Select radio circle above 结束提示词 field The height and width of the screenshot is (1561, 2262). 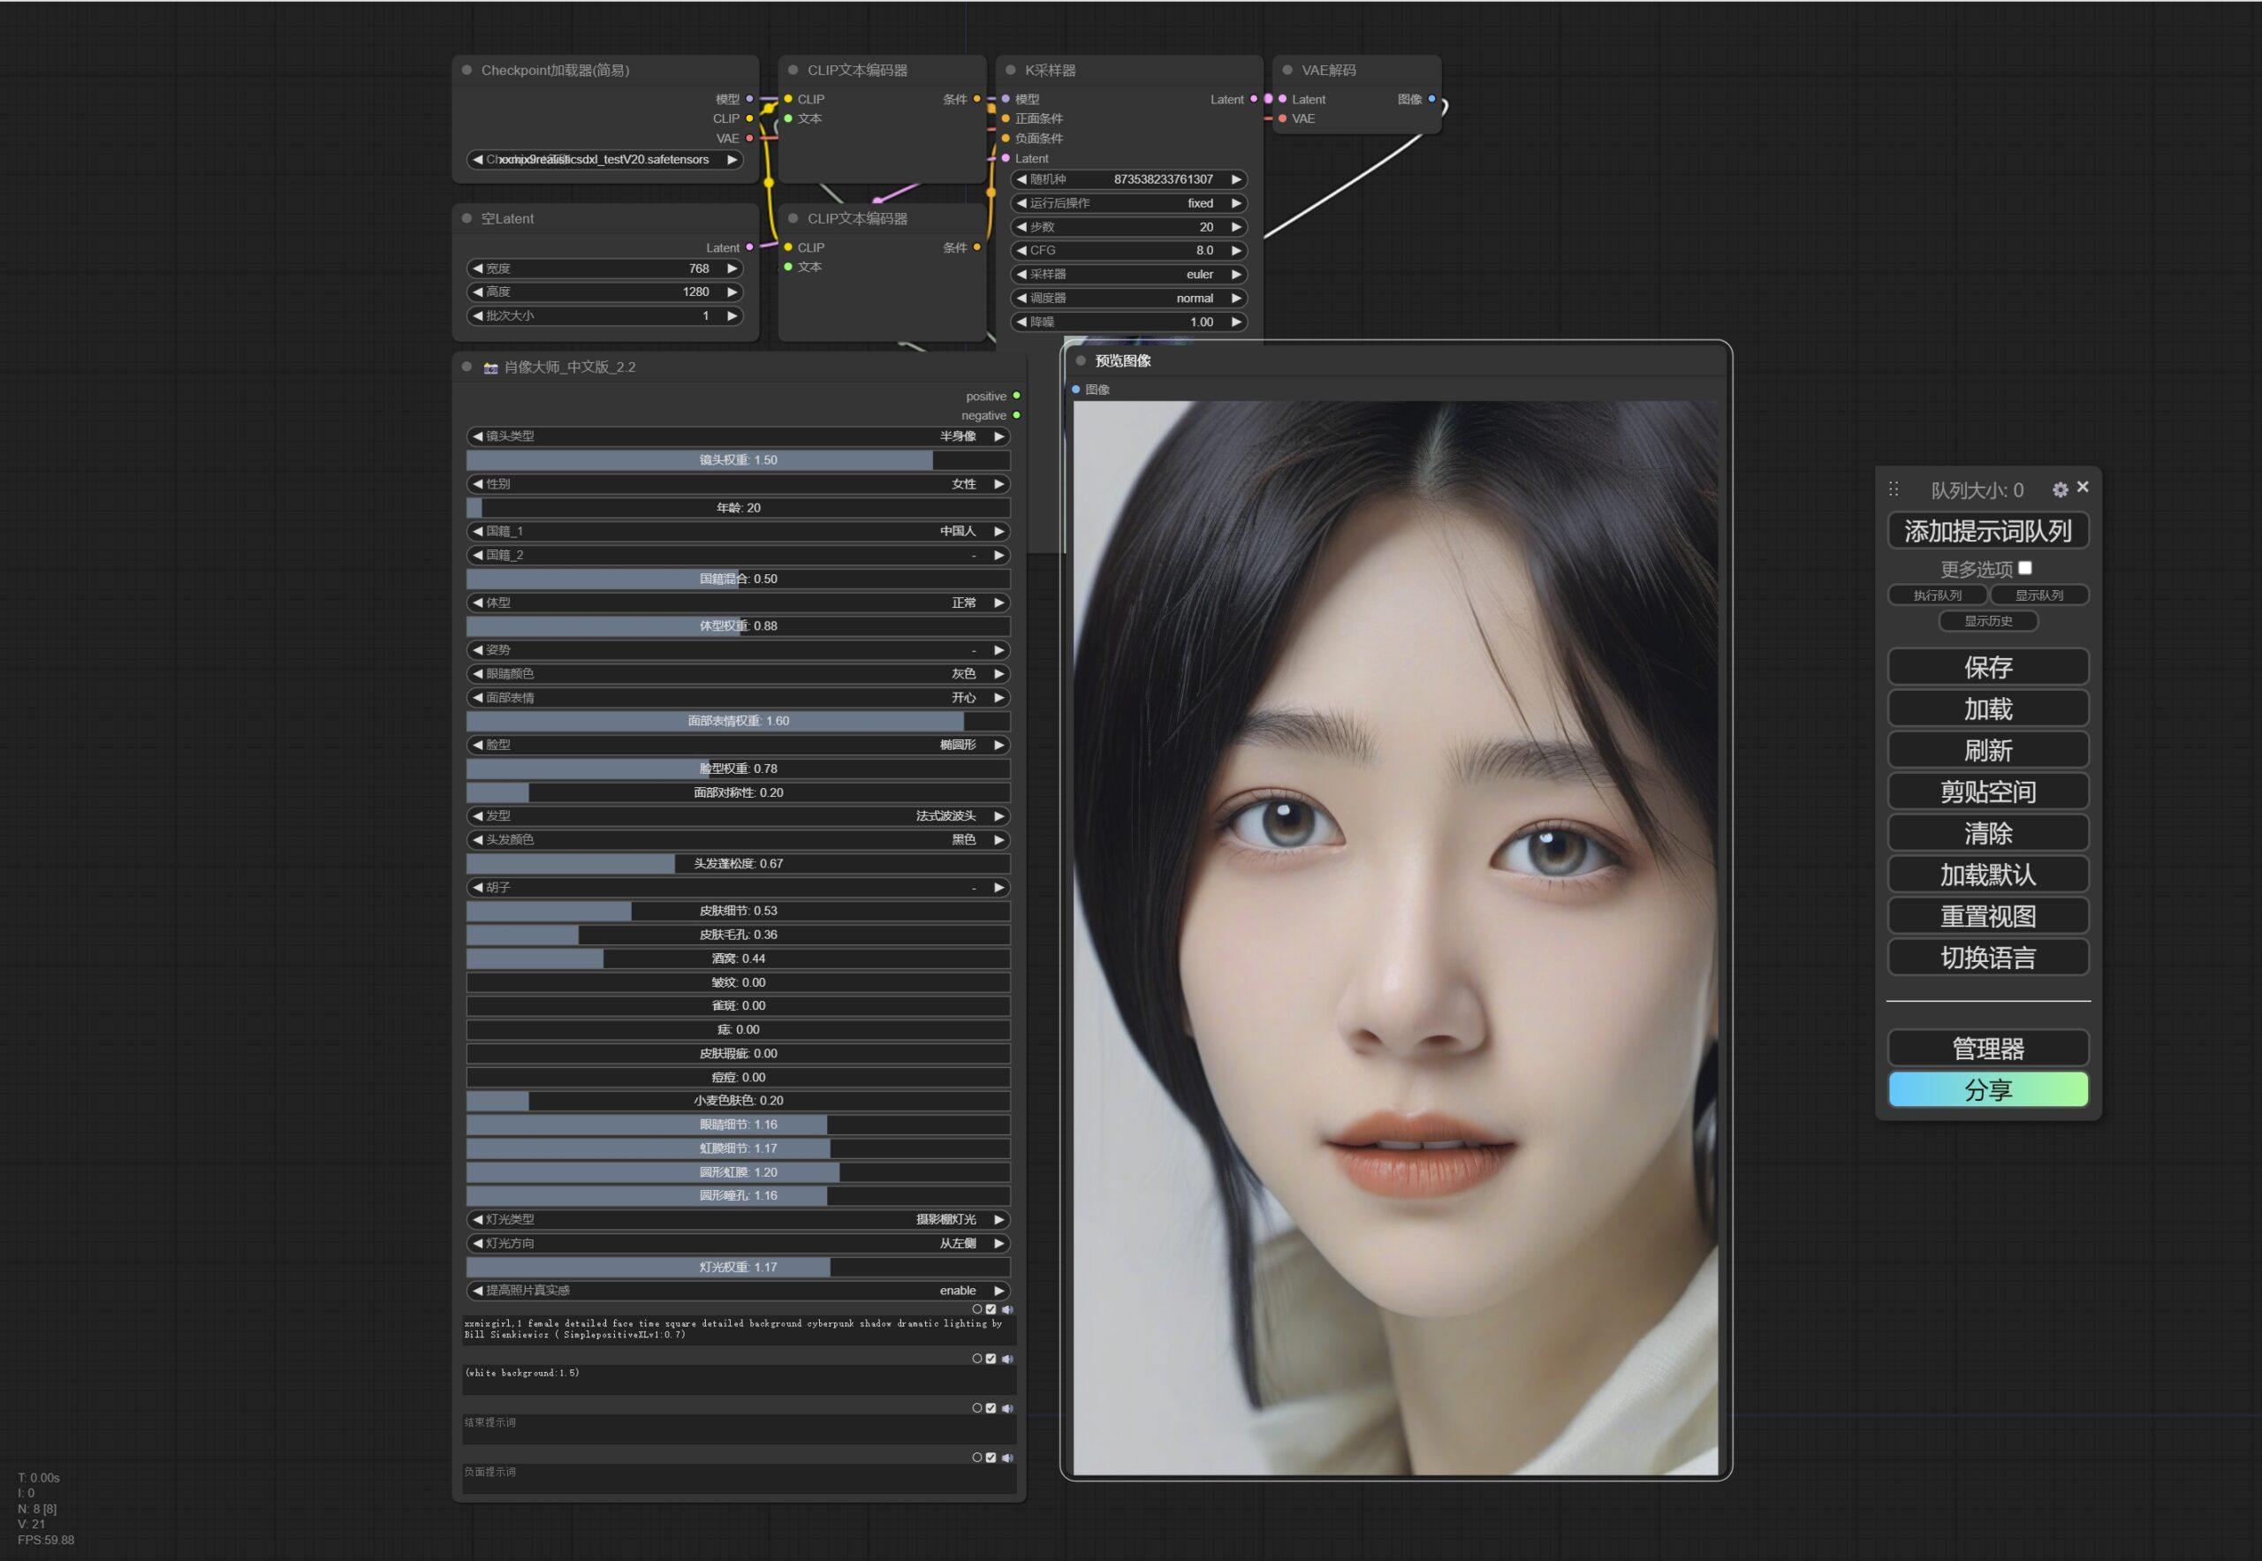click(976, 1408)
